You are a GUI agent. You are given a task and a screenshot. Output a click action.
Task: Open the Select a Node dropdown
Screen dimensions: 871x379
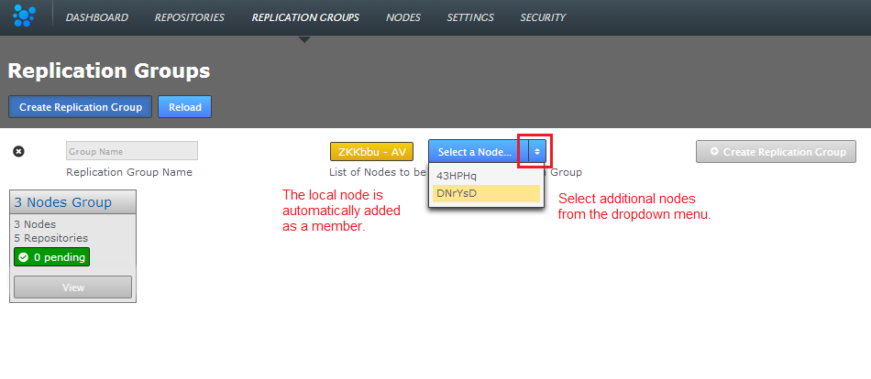[479, 151]
